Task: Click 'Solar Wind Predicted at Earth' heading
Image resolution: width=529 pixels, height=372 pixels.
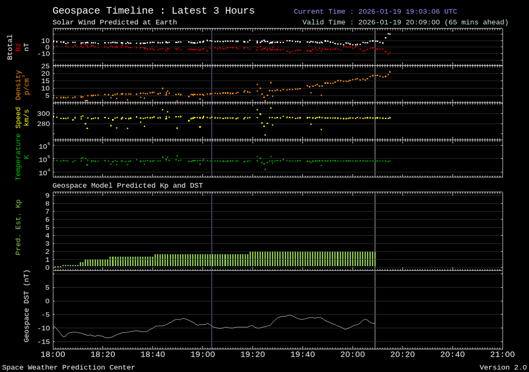Action: click(115, 22)
